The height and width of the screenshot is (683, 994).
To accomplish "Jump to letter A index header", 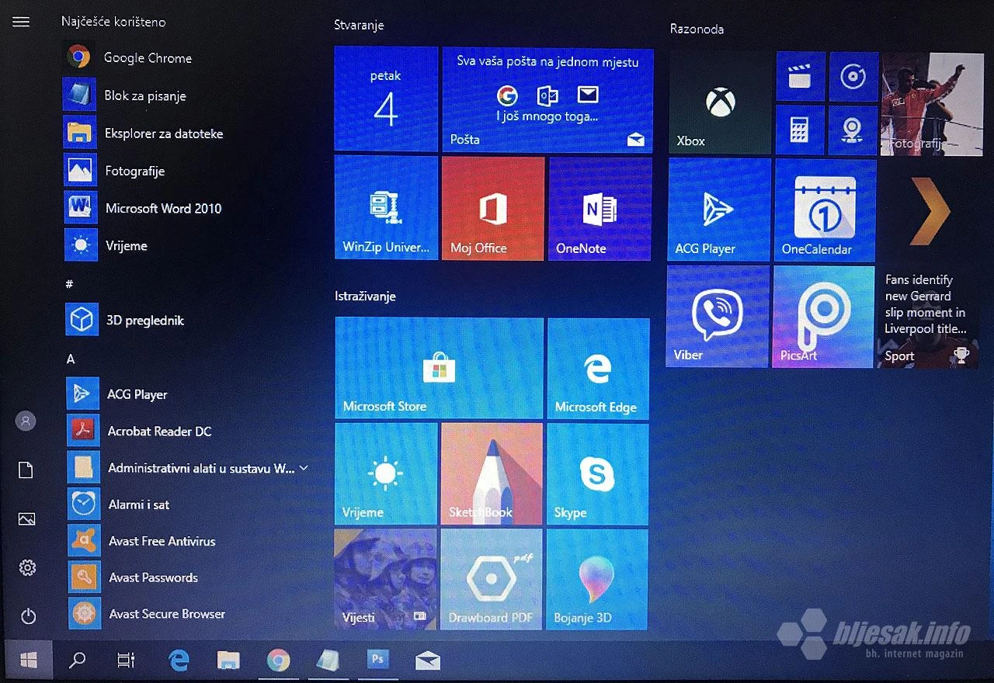I will (x=71, y=359).
